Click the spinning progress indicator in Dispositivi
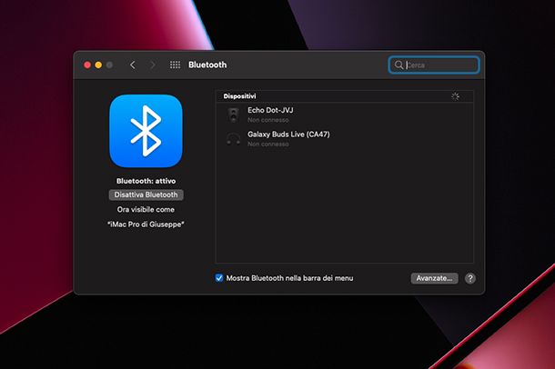555x369 pixels. pyautogui.click(x=455, y=96)
